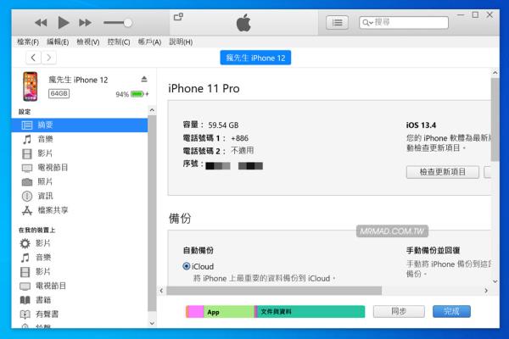
Task: Open the 檢視(V) menu
Action: [x=88, y=42]
